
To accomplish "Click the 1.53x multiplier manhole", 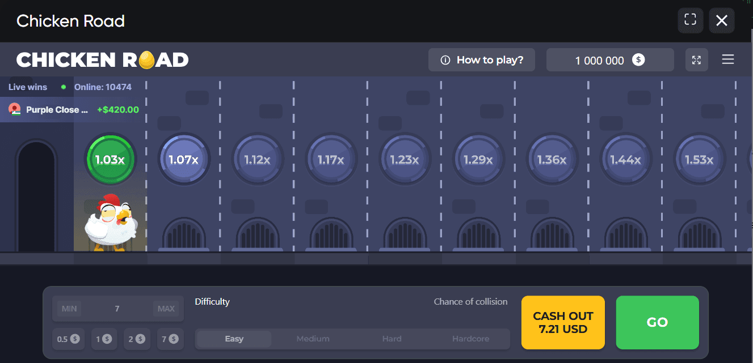I will pyautogui.click(x=700, y=160).
